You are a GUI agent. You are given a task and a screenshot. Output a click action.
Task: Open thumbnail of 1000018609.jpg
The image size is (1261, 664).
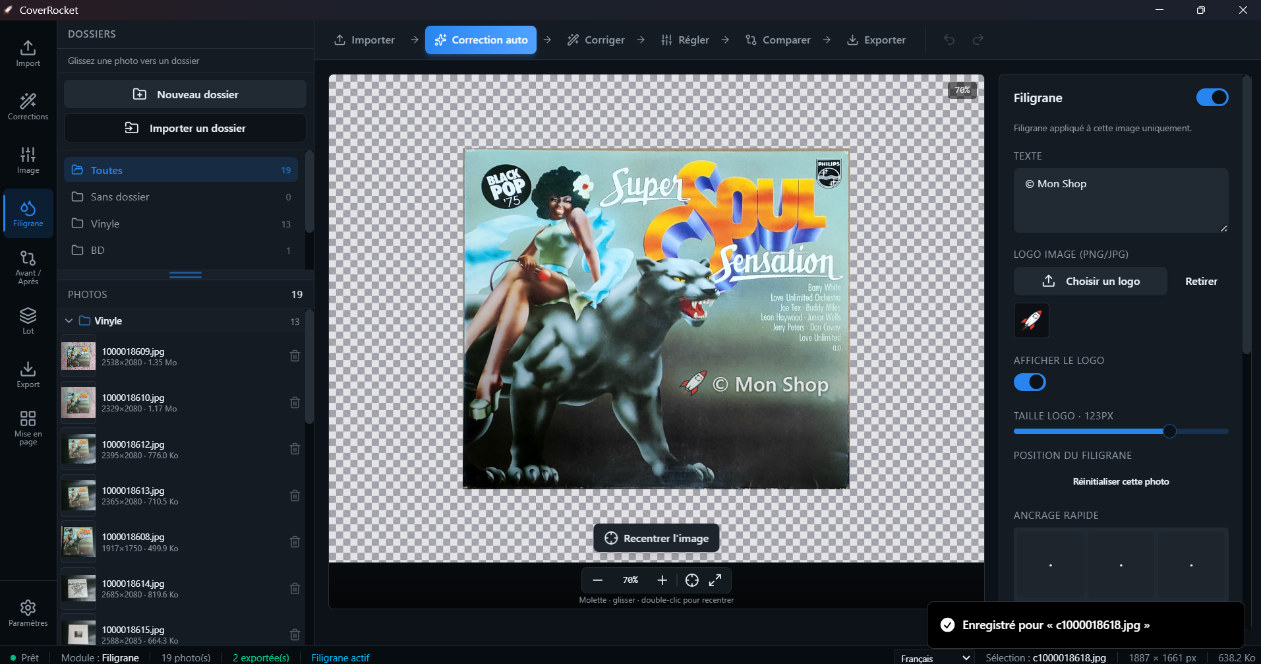tap(78, 356)
